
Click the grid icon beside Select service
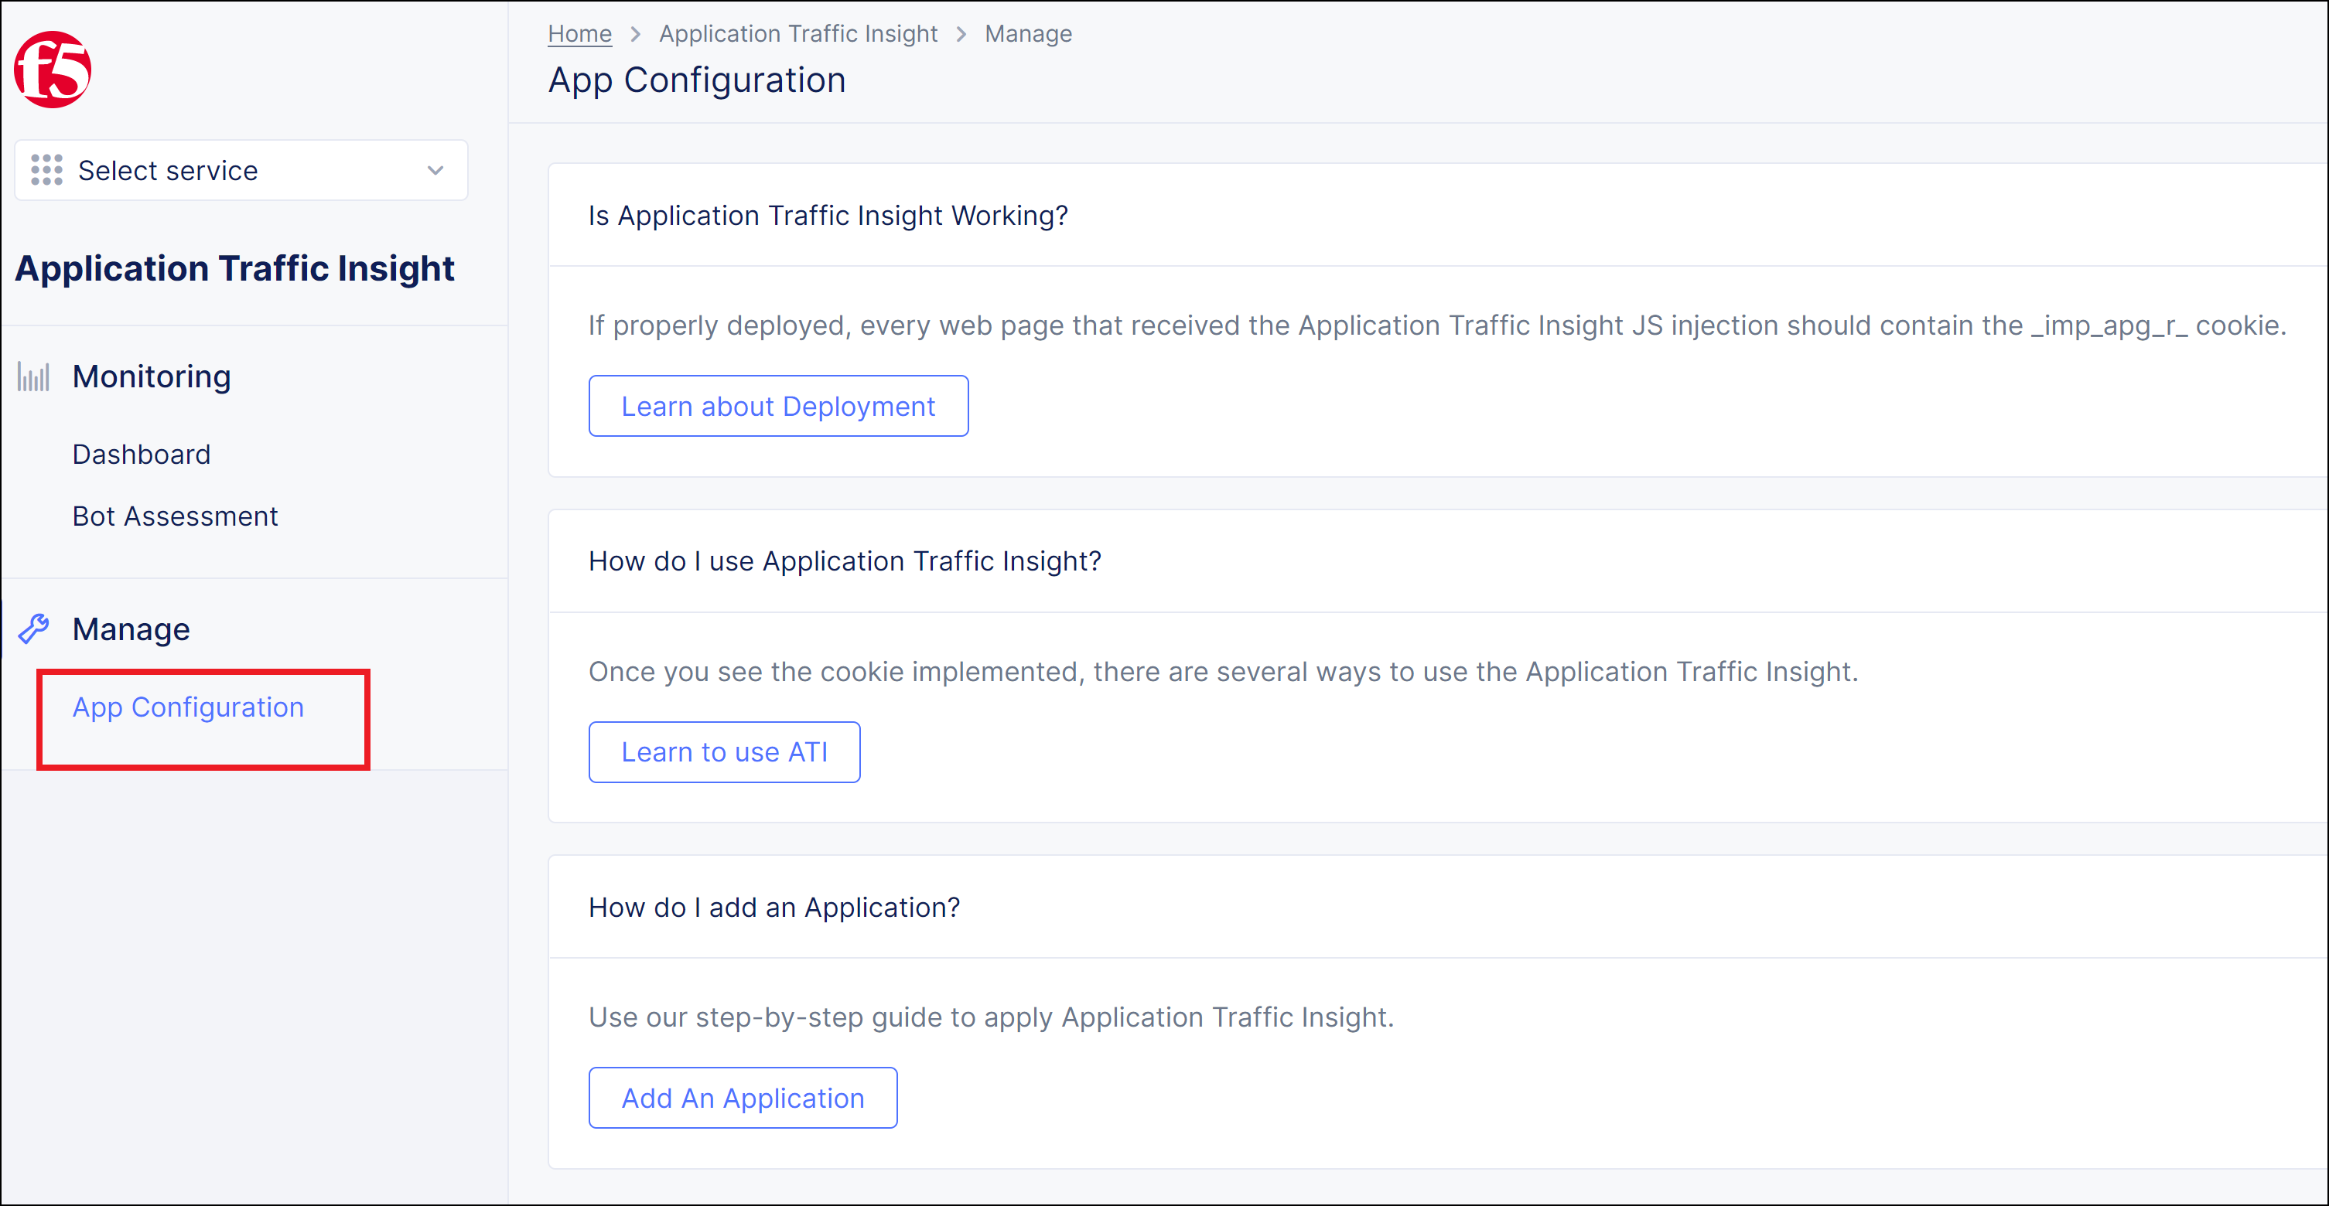[46, 170]
